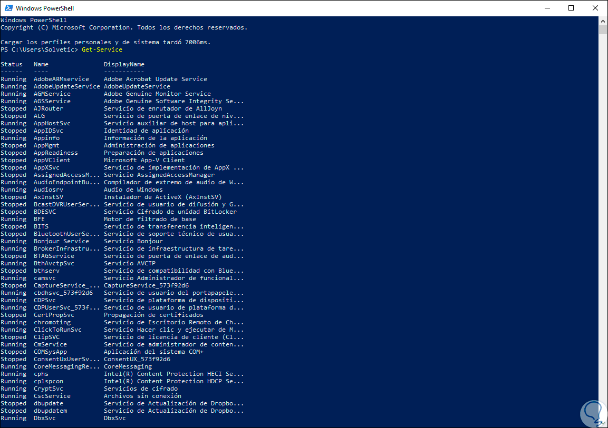Select the AppHostSvc service name
608x428 pixels.
52,123
